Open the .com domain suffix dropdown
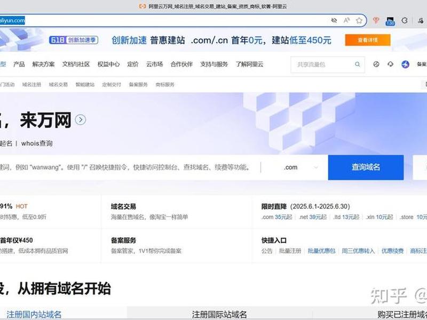The height and width of the screenshot is (320, 427). (300, 167)
